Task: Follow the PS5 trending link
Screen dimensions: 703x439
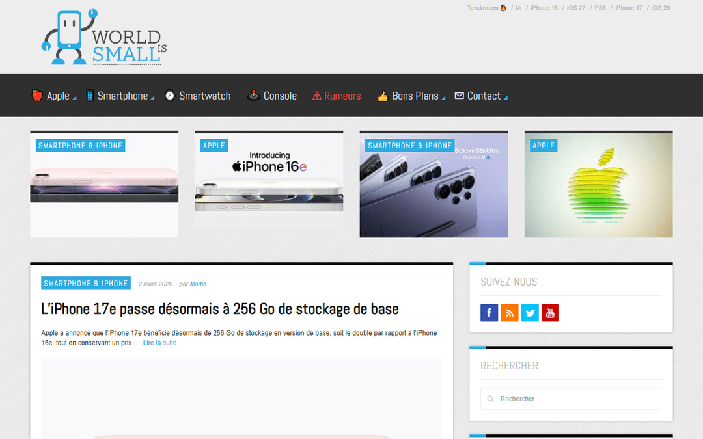Action: 600,8
